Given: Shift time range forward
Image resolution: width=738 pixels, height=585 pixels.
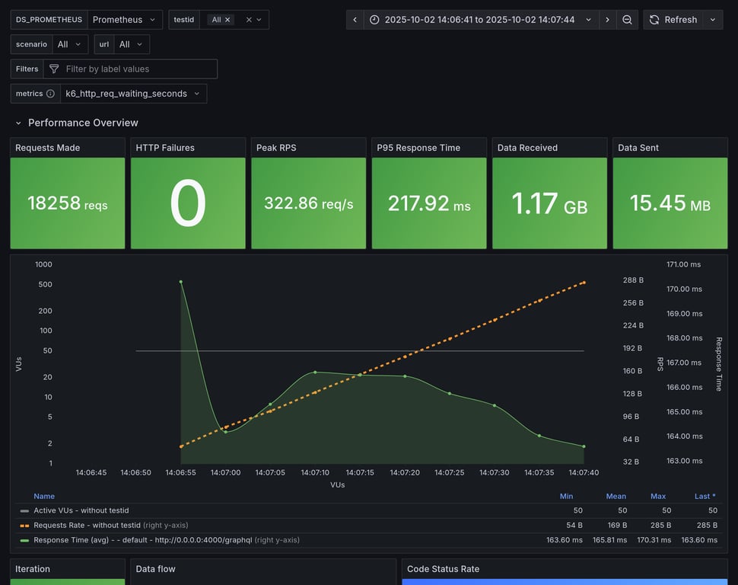Looking at the screenshot, I should click(x=607, y=20).
